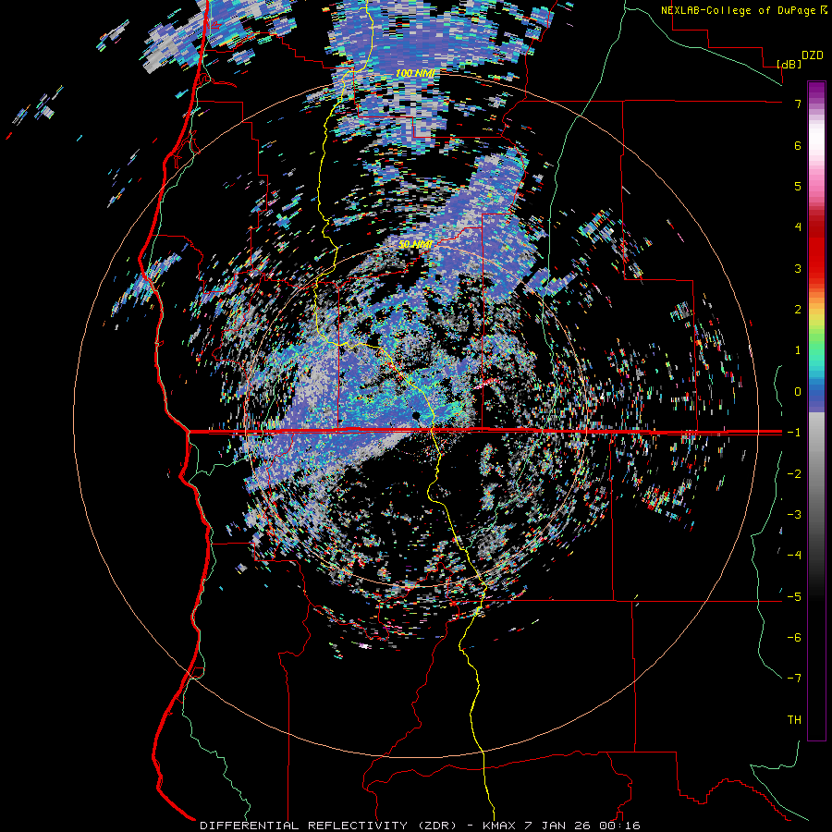Click the 5 value on the scale

tap(798, 186)
